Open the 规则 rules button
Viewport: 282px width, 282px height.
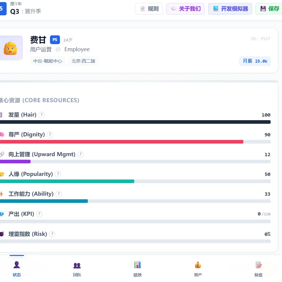click(149, 9)
